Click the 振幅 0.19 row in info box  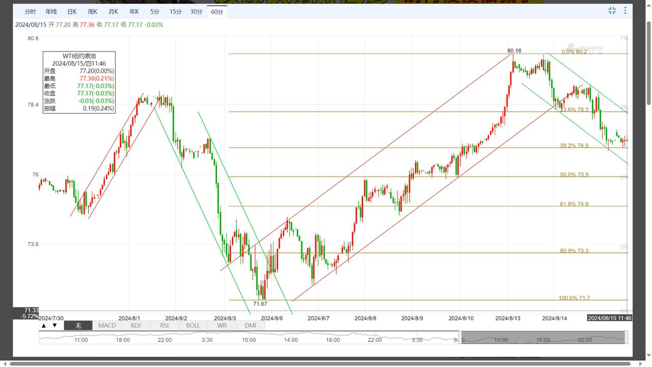pyautogui.click(x=79, y=108)
